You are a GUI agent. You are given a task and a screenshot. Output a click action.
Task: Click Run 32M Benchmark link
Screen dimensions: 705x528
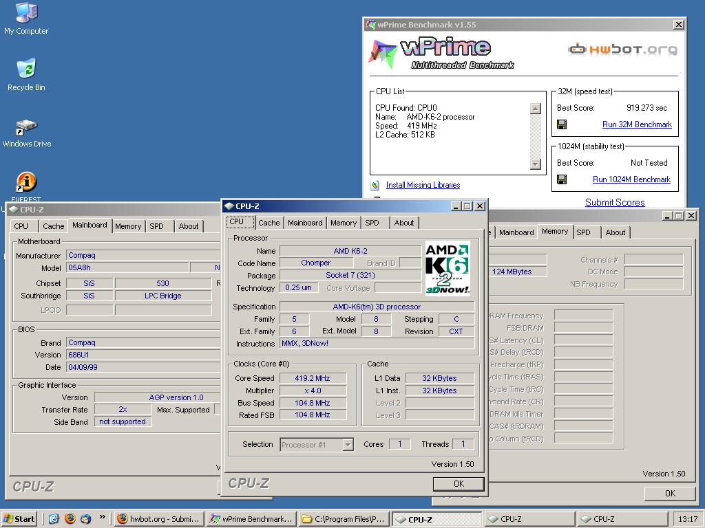(x=637, y=124)
